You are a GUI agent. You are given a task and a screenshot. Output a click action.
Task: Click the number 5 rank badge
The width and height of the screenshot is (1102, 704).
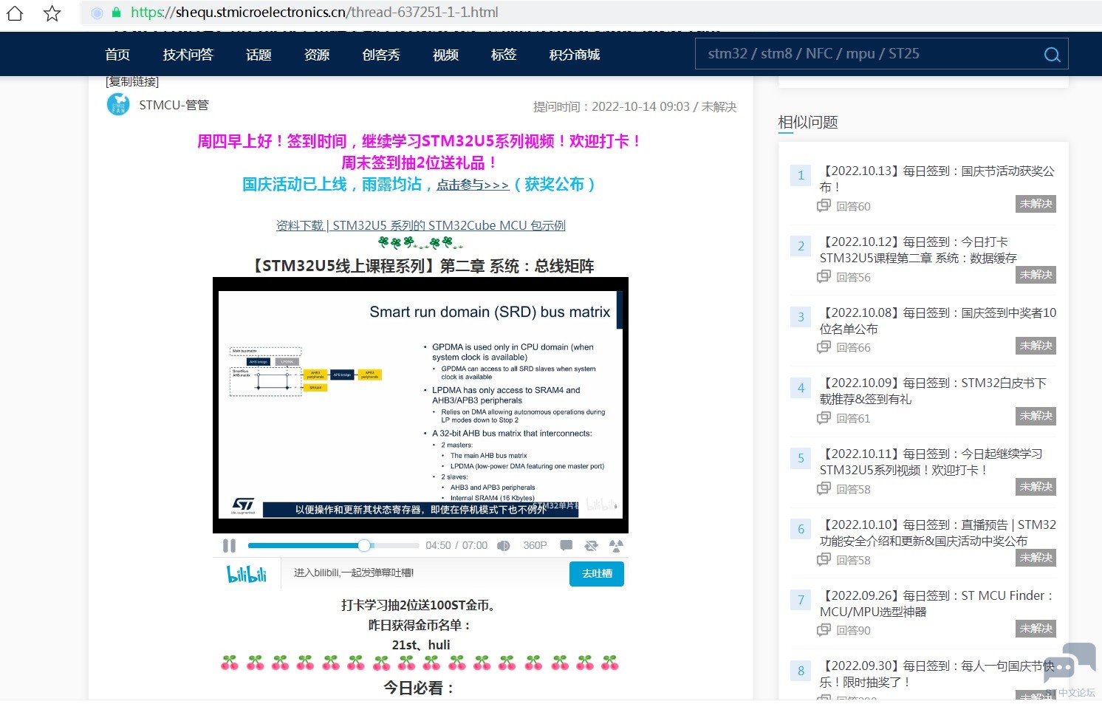(x=801, y=459)
